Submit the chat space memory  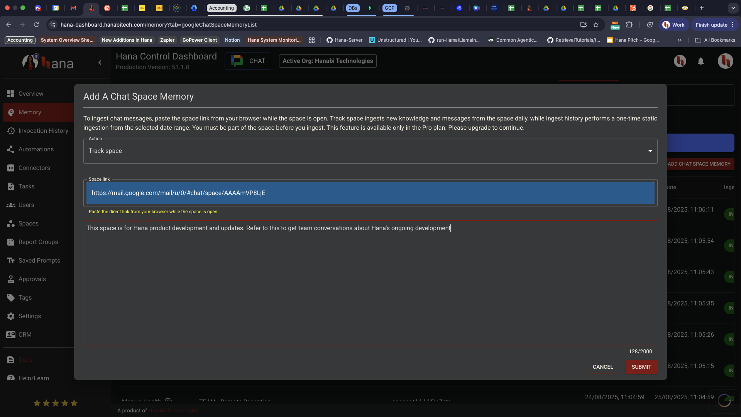(x=641, y=367)
